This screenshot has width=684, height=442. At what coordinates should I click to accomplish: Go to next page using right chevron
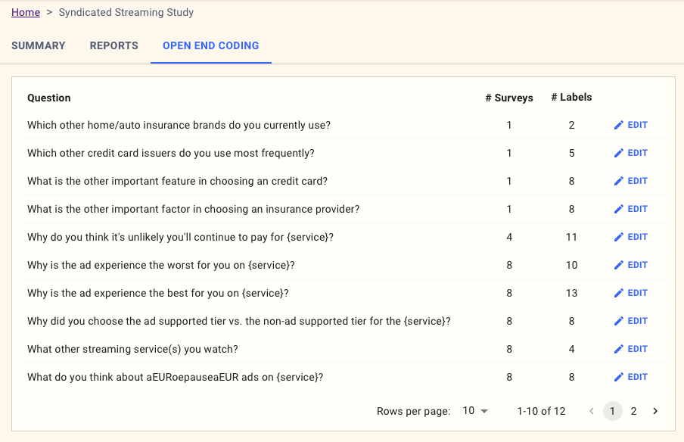click(x=655, y=411)
